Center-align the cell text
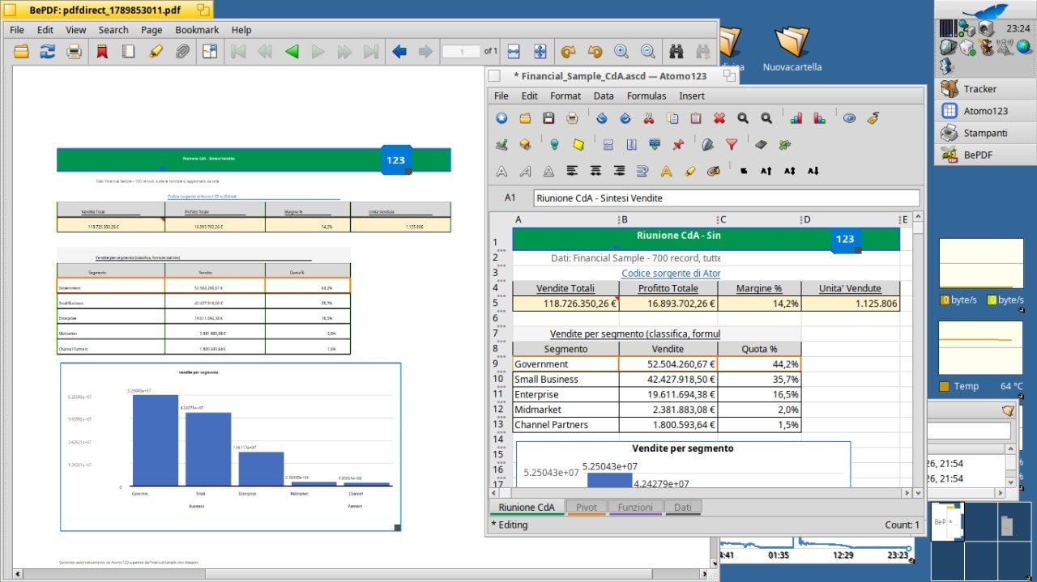This screenshot has height=582, width=1037. point(595,171)
